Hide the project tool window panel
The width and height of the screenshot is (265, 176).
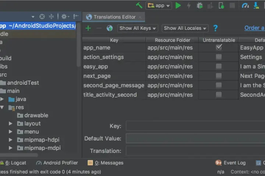pyautogui.click(x=76, y=16)
